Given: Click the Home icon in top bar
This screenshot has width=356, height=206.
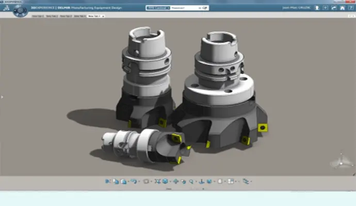Looking at the screenshot, I should (341, 8).
